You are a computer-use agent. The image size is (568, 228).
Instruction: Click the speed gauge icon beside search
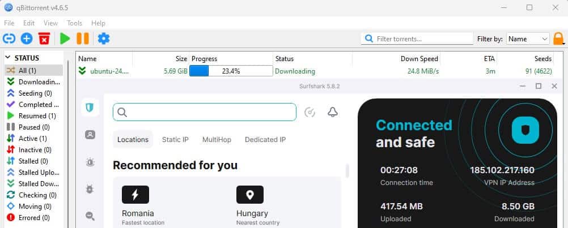tap(310, 112)
